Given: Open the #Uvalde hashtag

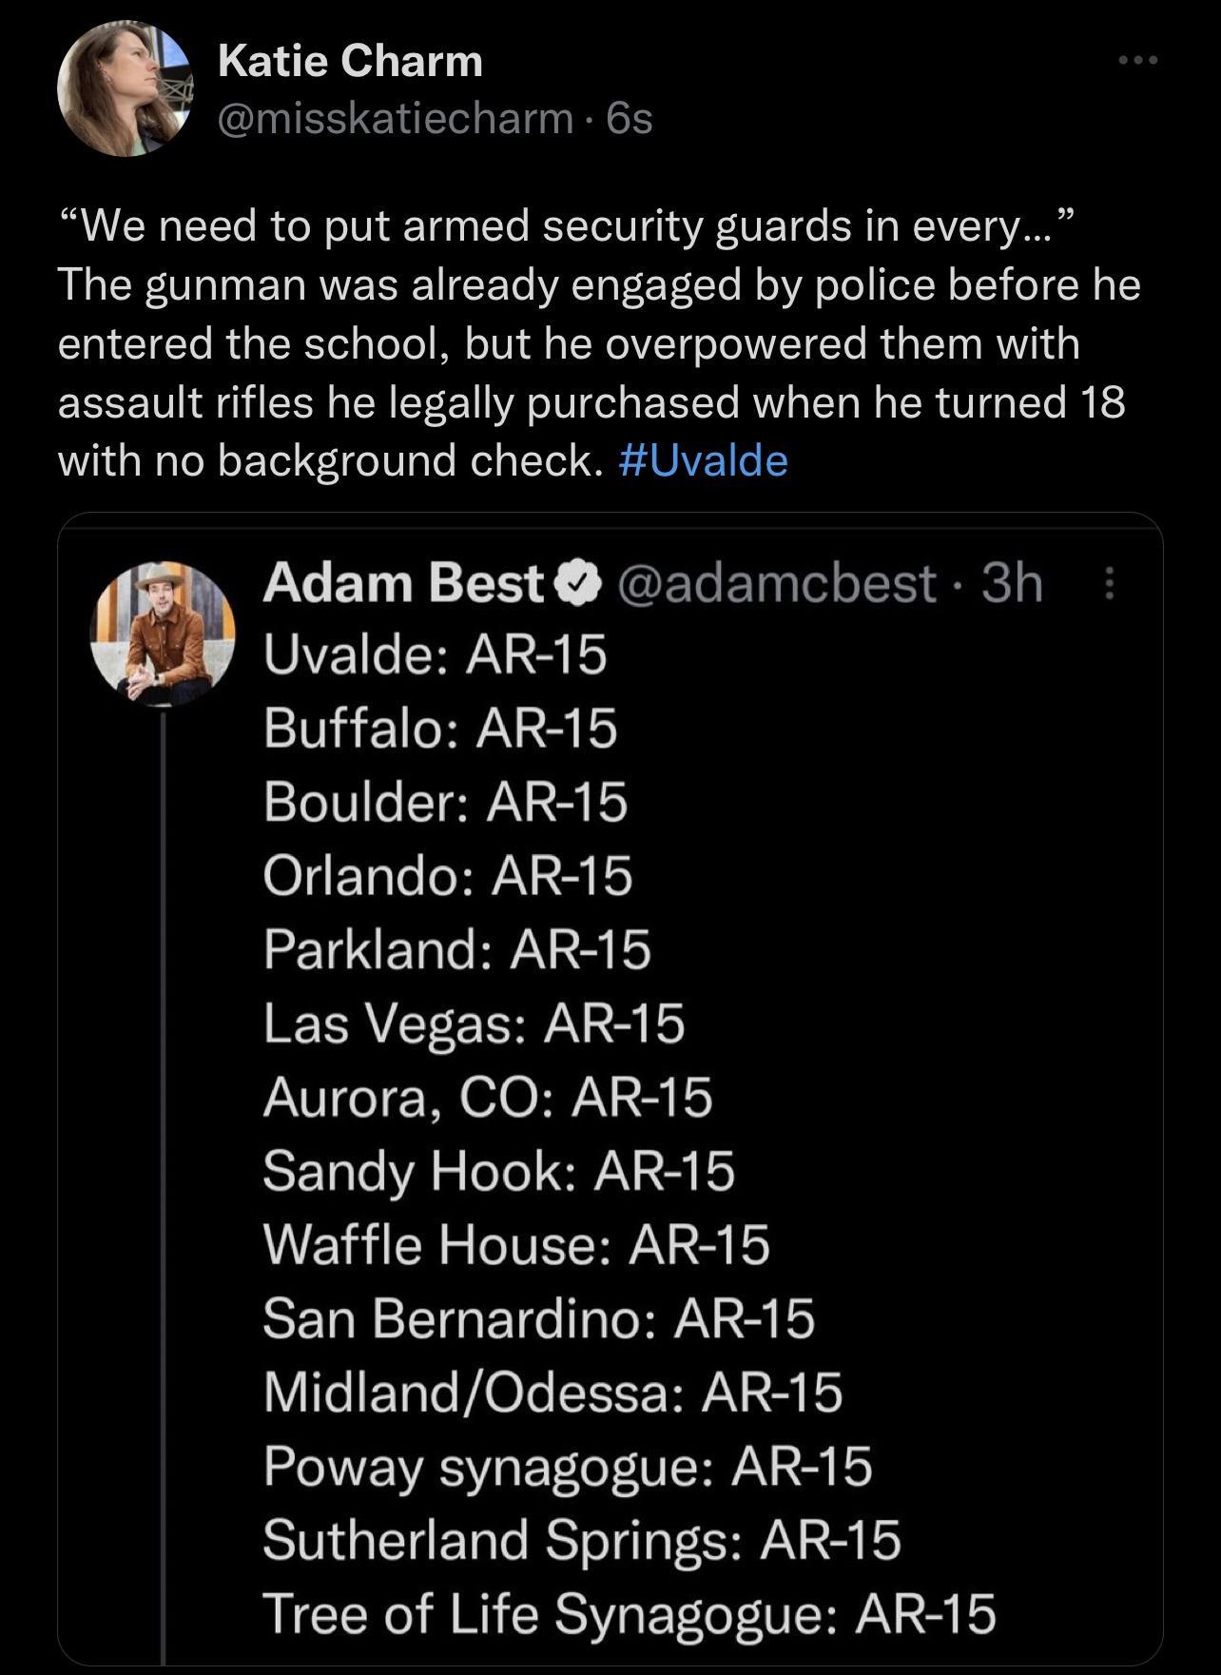Looking at the screenshot, I should coord(703,461).
